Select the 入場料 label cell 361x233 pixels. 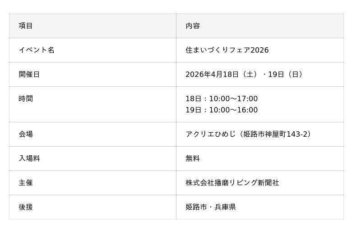click(29, 158)
